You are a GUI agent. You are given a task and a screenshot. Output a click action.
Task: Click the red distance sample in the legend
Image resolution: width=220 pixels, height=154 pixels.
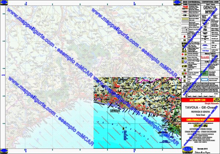(x=205, y=57)
